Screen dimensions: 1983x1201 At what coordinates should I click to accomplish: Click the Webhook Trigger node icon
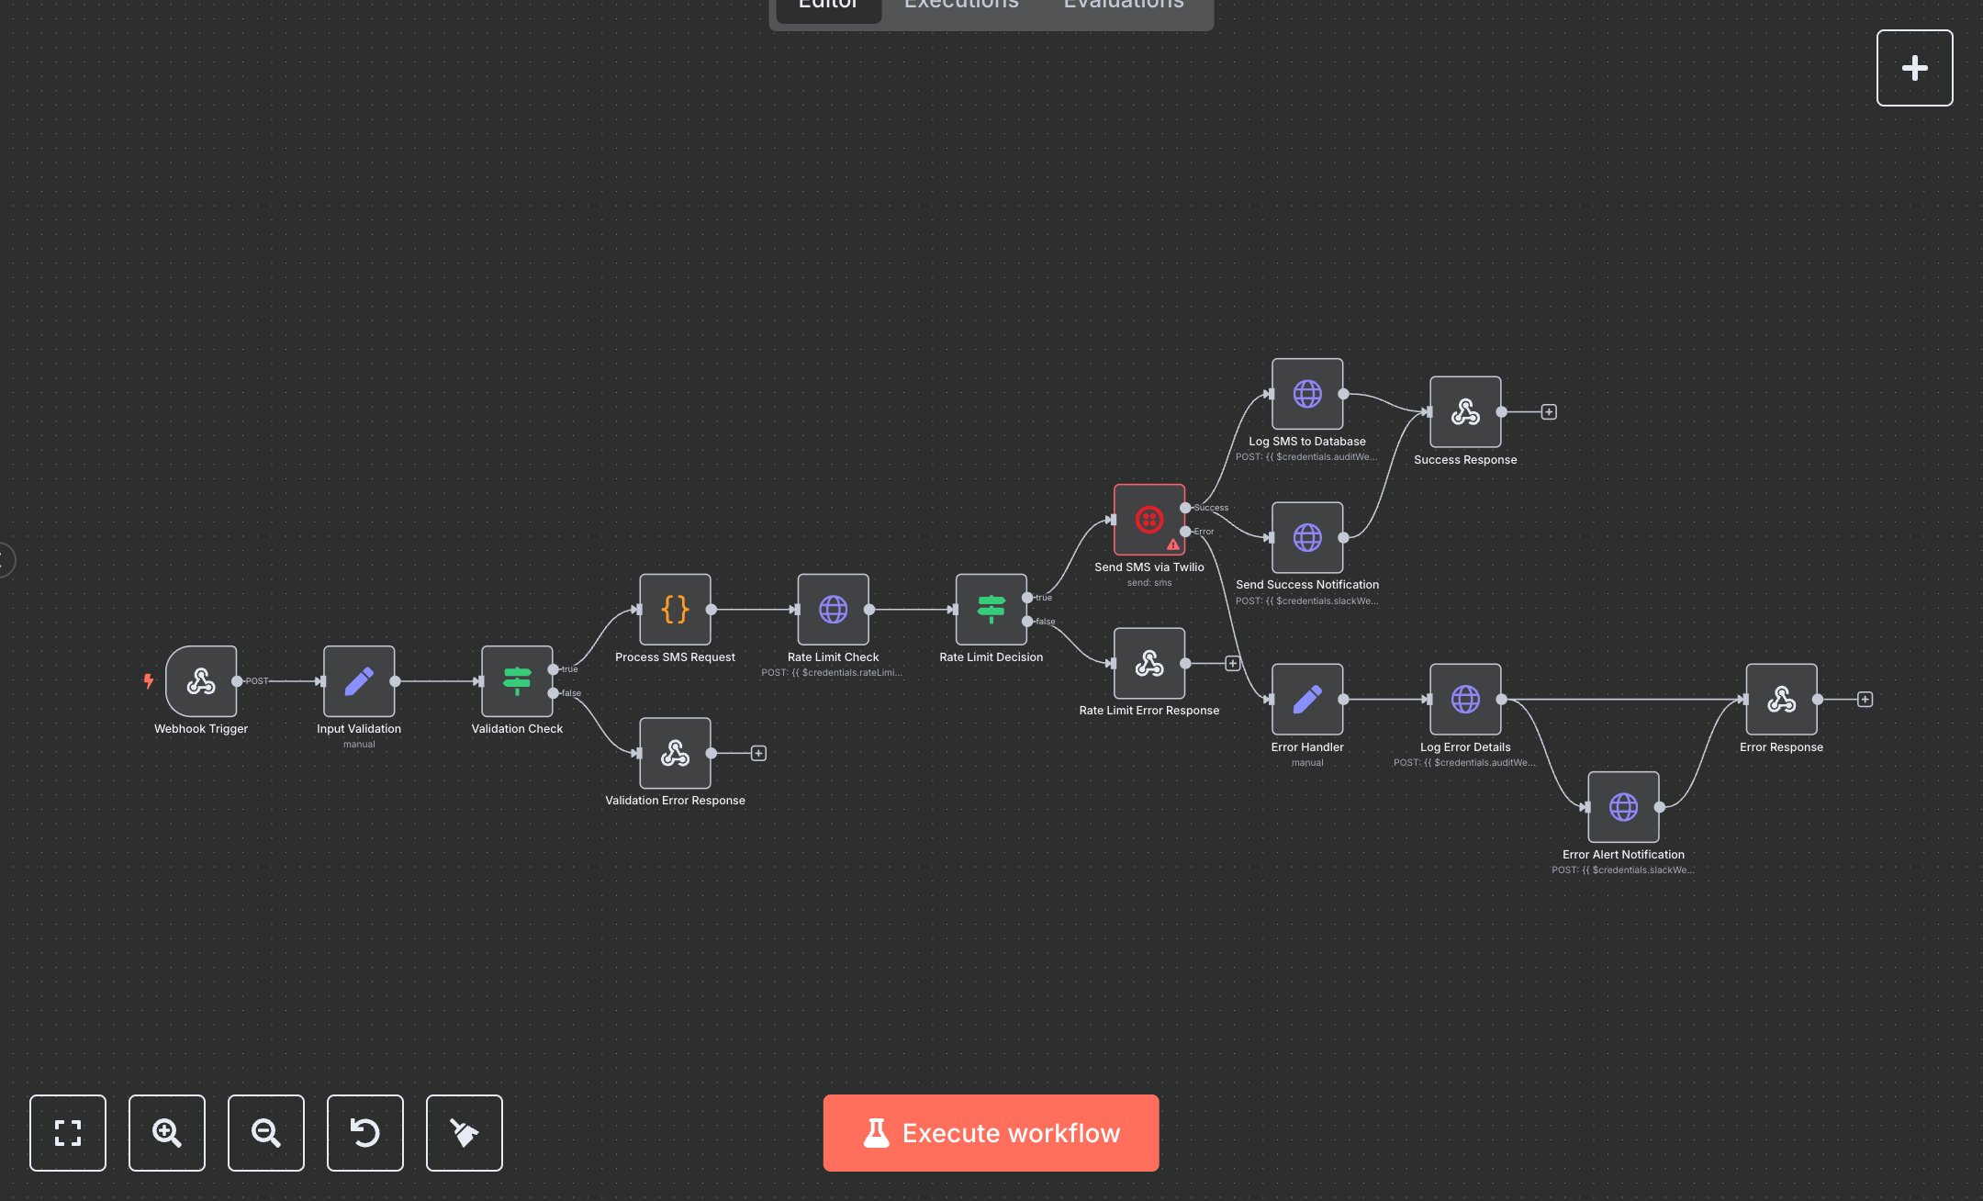click(201, 681)
